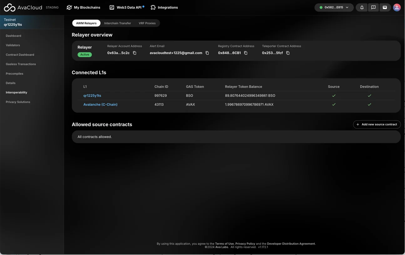Screen dimensions: 405x255
Task: Click the AVAX relayer token balance
Action: point(249,105)
